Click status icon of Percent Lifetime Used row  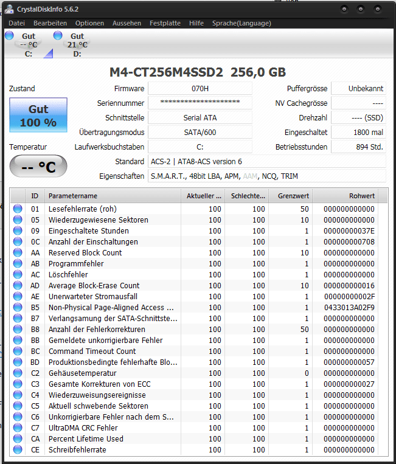pos(18,438)
